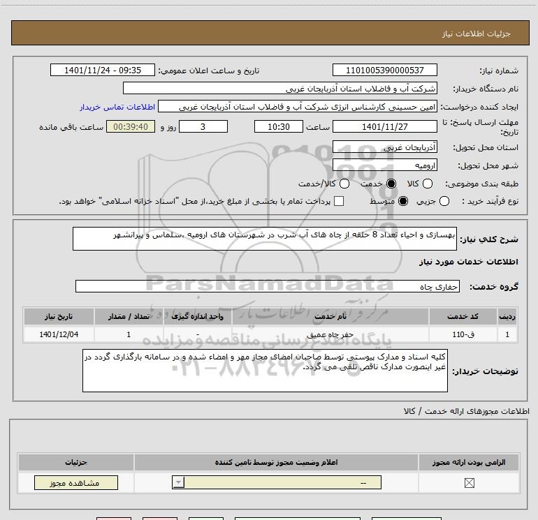Click the تاریخ نیاز column header
Image resolution: width=538 pixels, height=520 pixels.
[x=59, y=316]
